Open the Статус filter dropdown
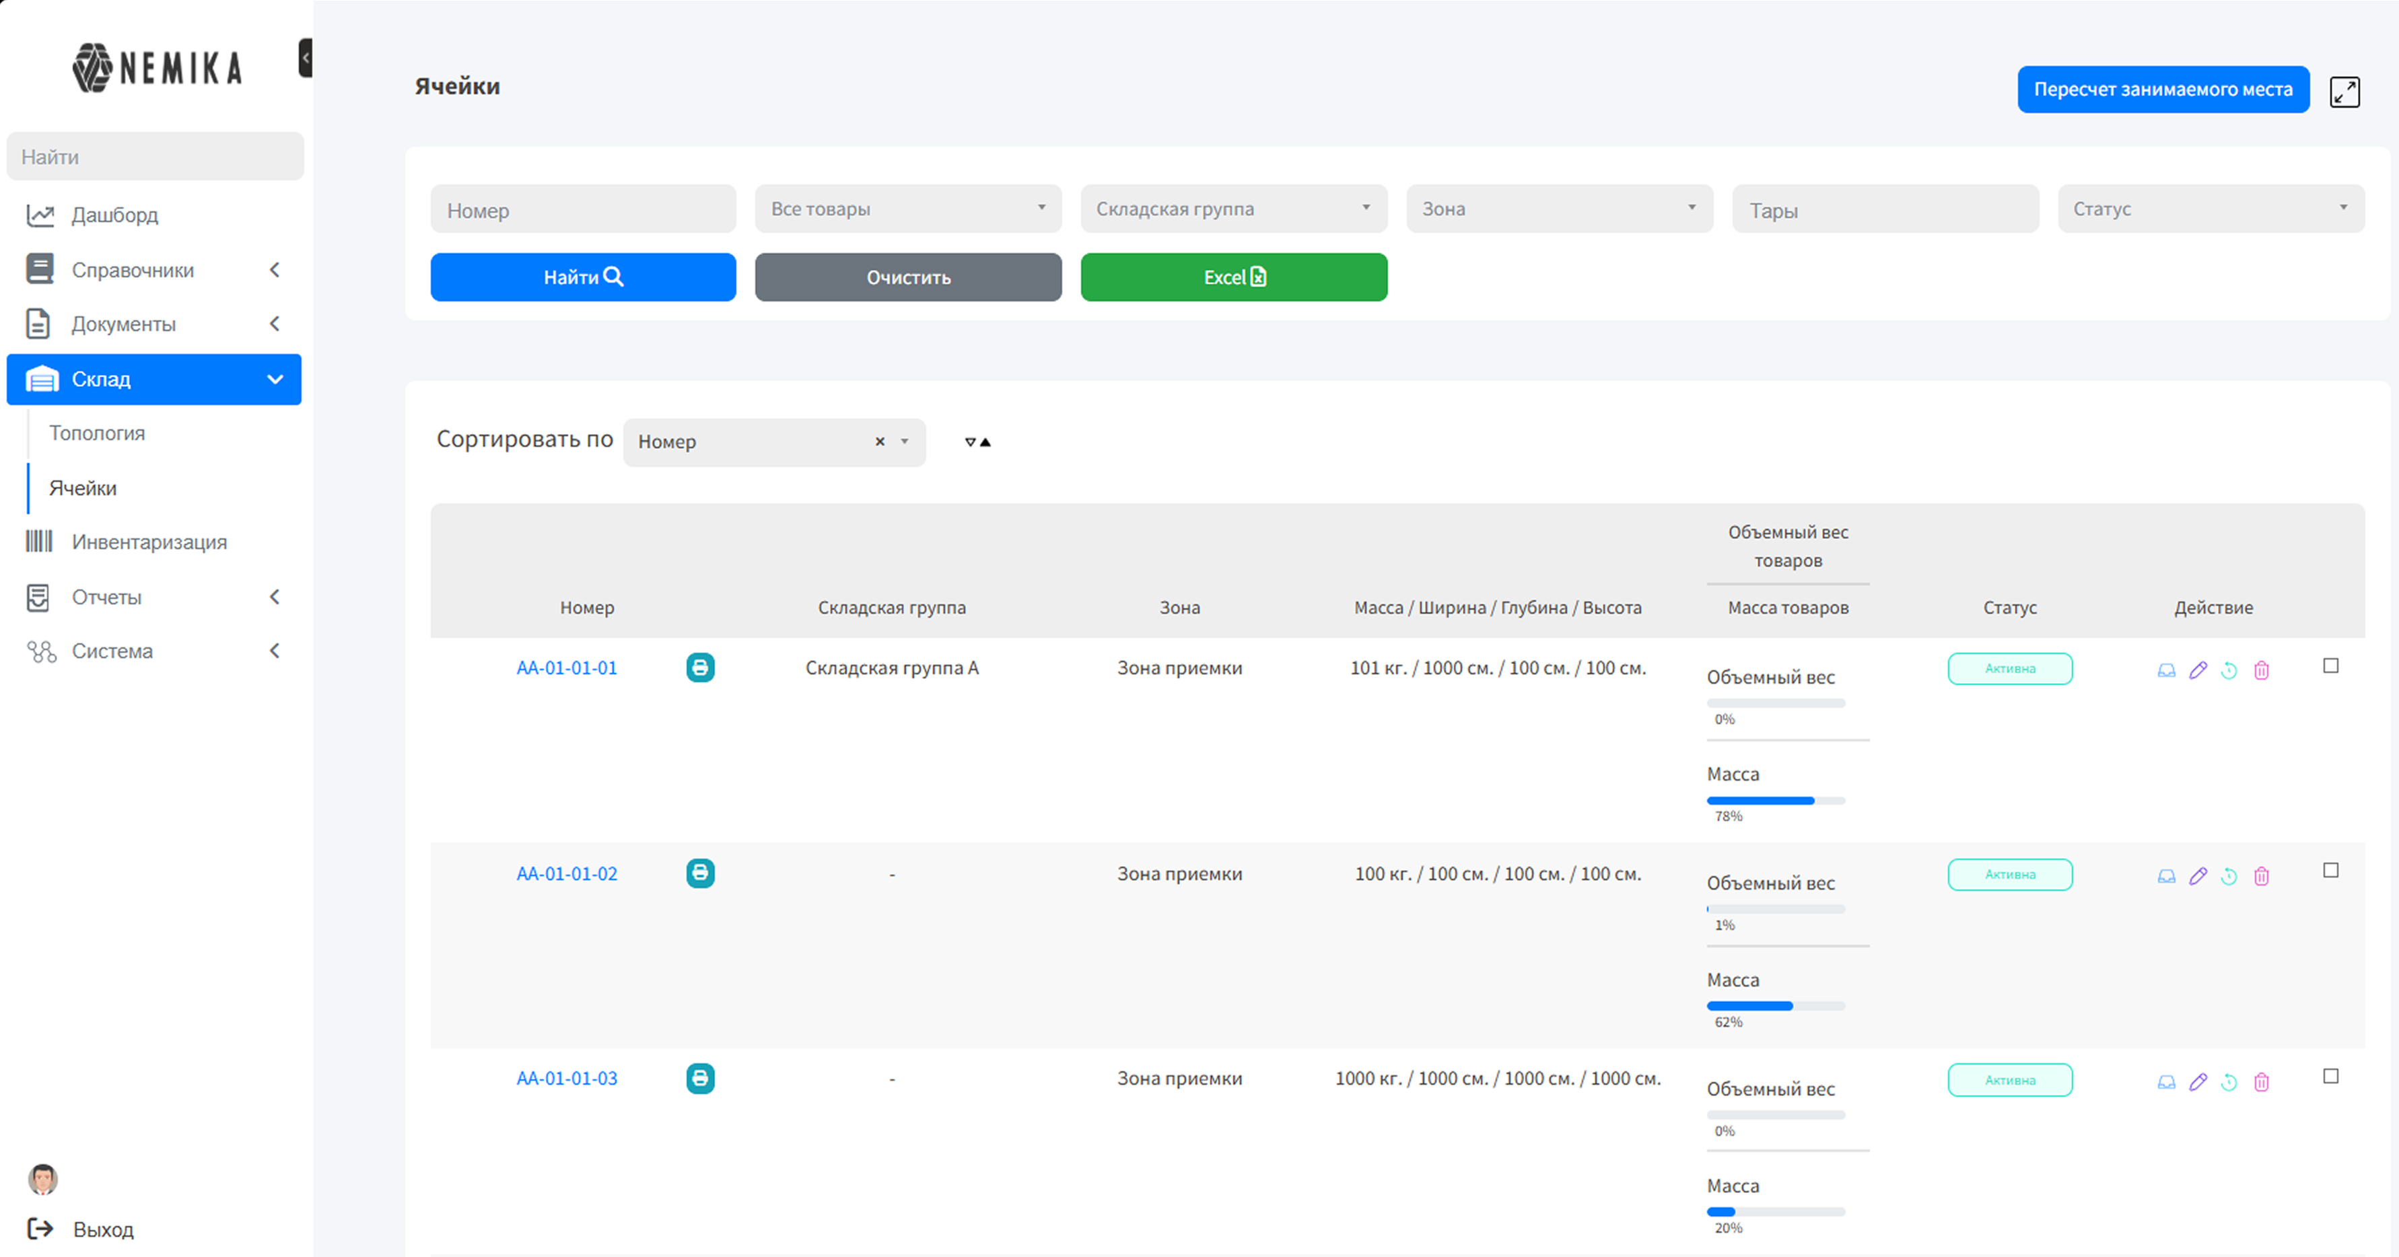The image size is (2399, 1257). pos(2211,209)
